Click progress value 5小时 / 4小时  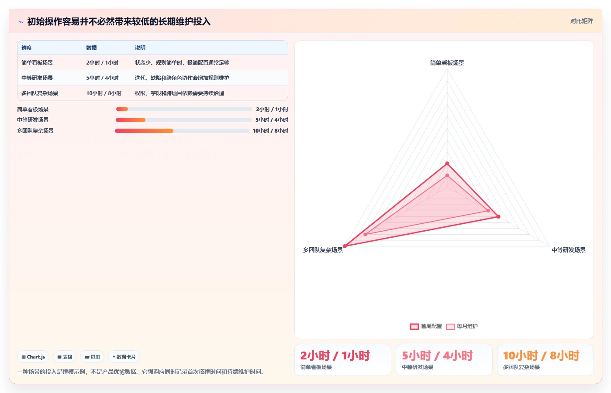point(272,120)
